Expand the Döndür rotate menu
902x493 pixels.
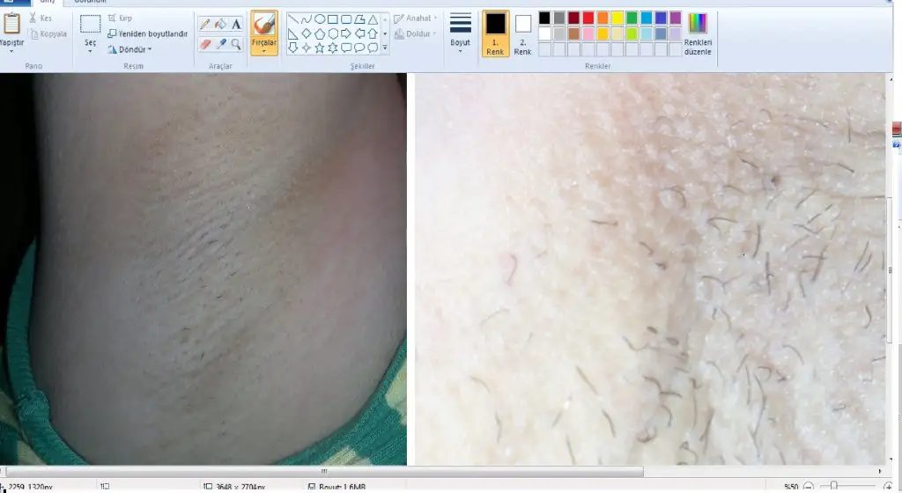tap(129, 49)
